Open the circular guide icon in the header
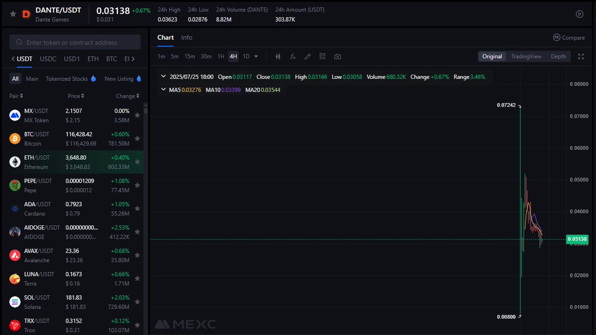This screenshot has height=335, width=596. (579, 14)
